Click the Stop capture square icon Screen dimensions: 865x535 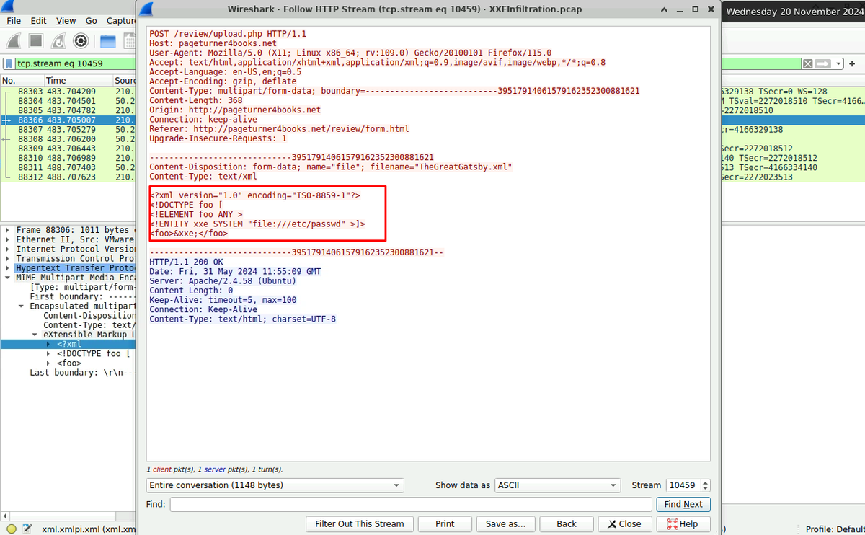[x=36, y=40]
